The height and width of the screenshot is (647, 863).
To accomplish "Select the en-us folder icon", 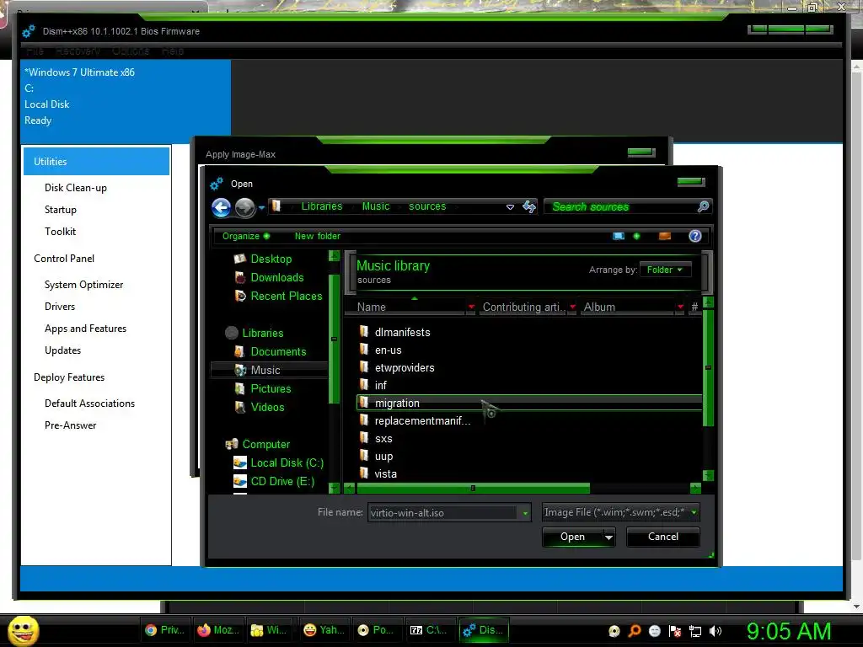I will coord(364,349).
